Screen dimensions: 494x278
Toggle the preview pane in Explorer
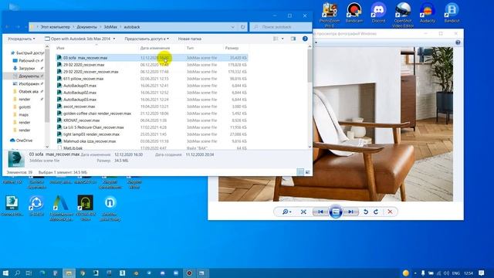(293, 39)
